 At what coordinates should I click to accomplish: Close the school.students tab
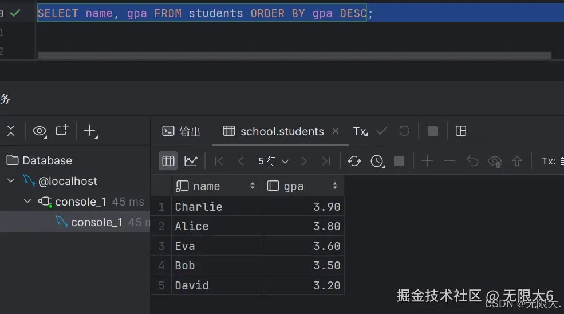[335, 131]
